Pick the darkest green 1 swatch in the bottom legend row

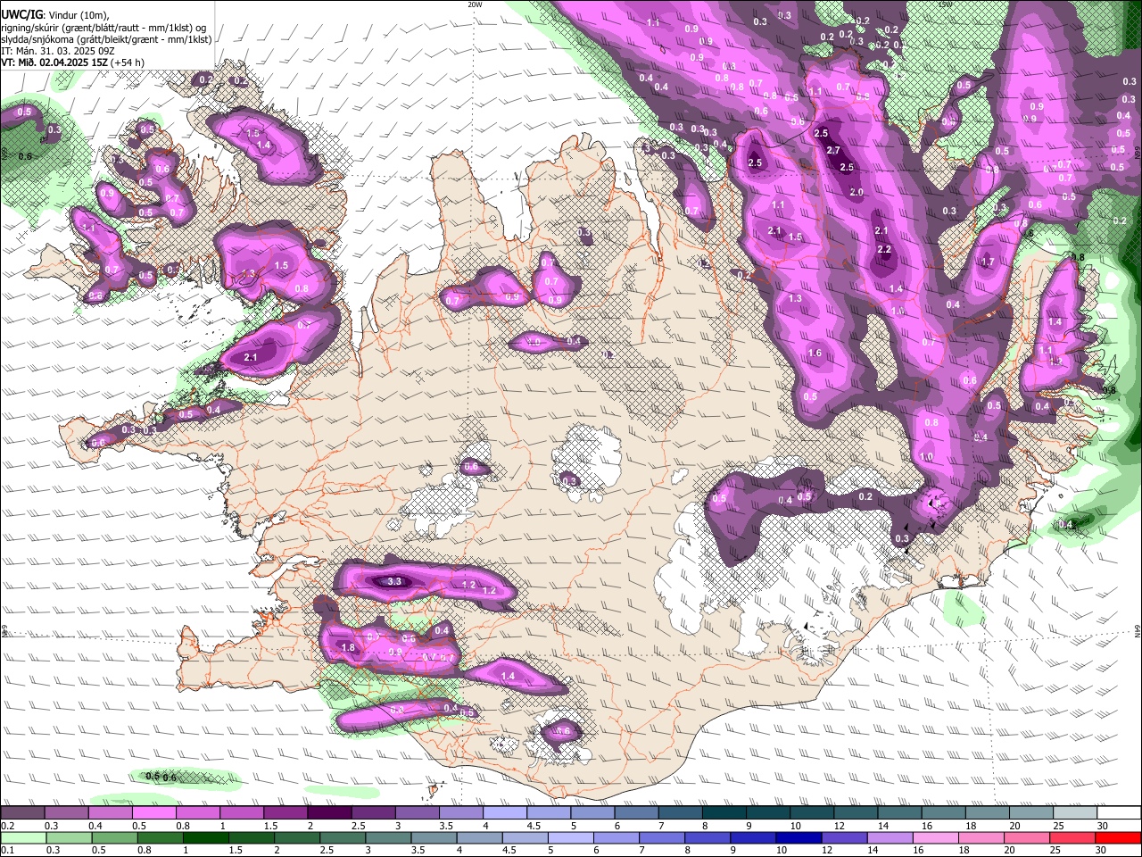207,837
